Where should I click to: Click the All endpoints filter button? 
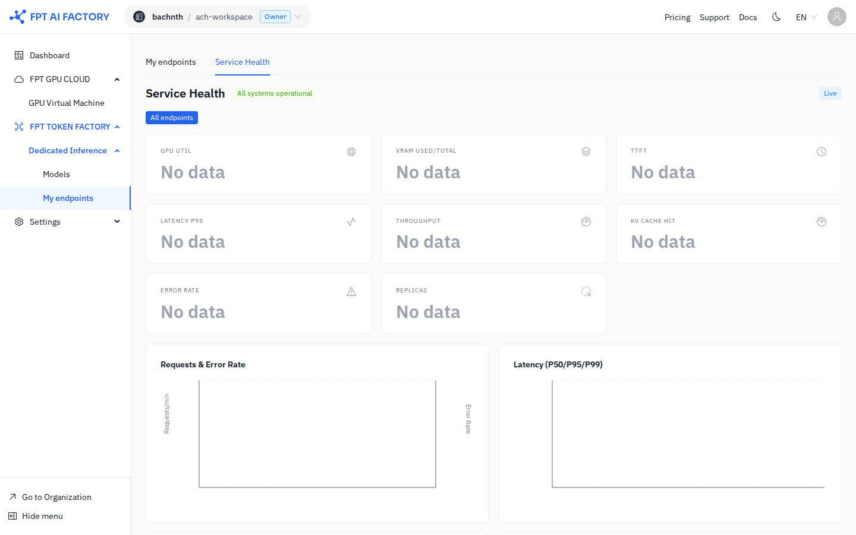[172, 118]
